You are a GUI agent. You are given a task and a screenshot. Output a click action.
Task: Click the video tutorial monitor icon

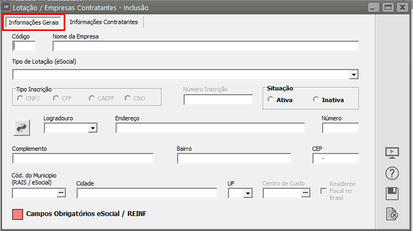(x=393, y=152)
